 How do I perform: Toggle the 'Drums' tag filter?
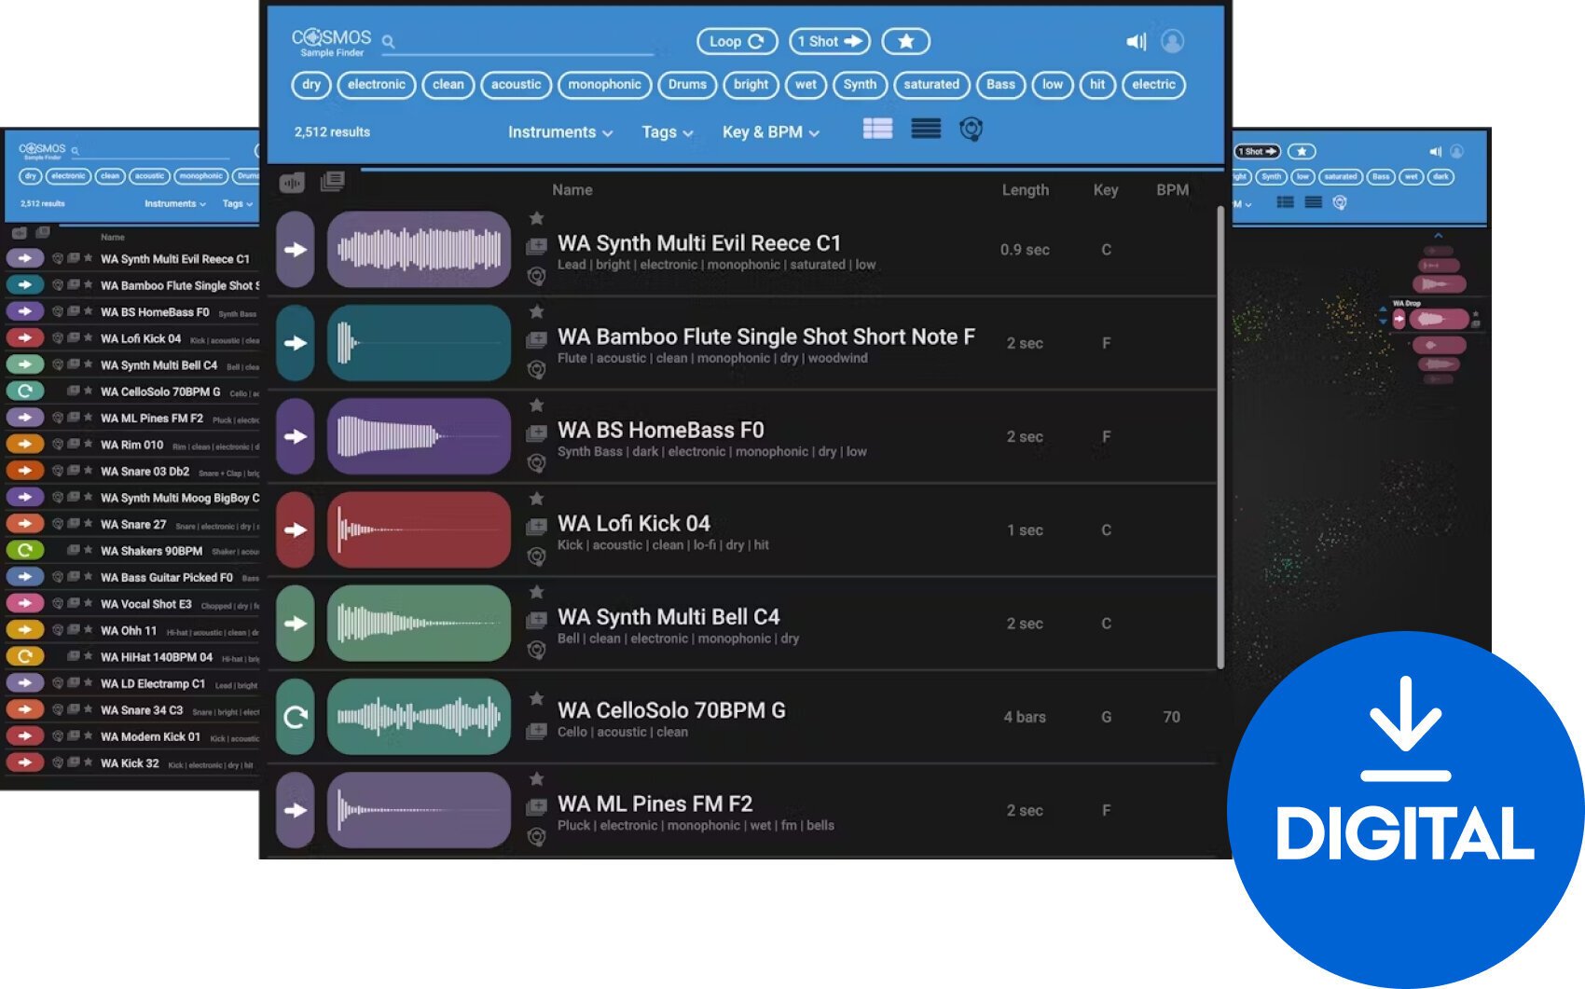687,85
